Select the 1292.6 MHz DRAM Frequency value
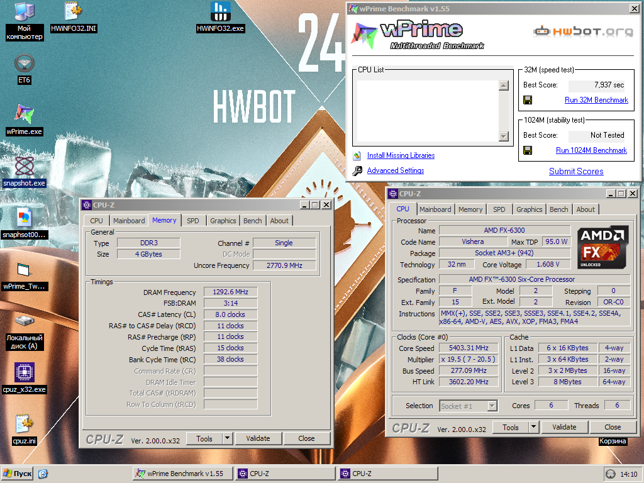This screenshot has width=644, height=483. (x=230, y=292)
